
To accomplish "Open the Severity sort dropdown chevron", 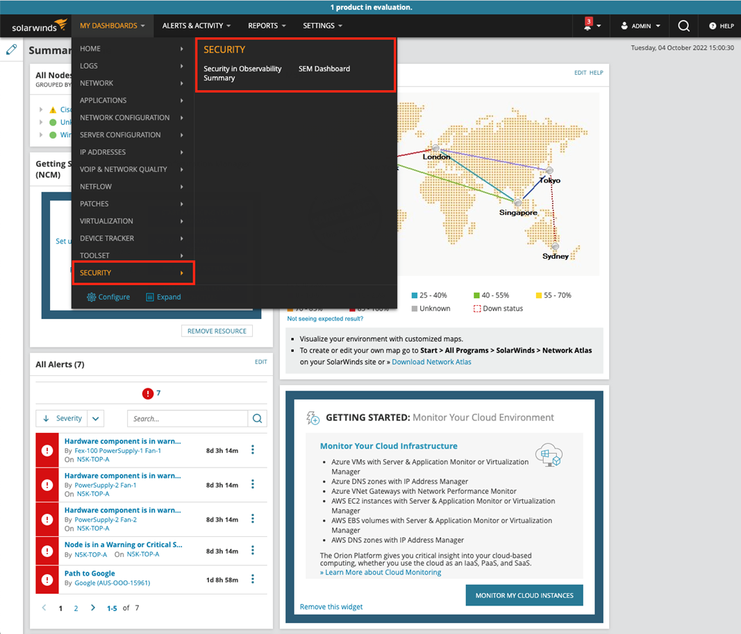I will click(95, 419).
